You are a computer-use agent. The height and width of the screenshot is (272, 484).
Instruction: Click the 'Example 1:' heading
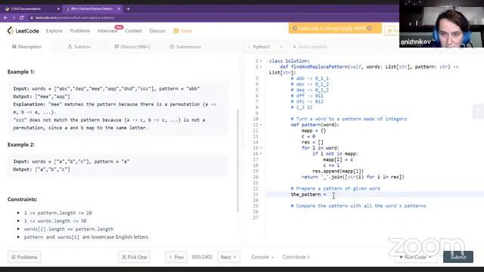tap(21, 72)
